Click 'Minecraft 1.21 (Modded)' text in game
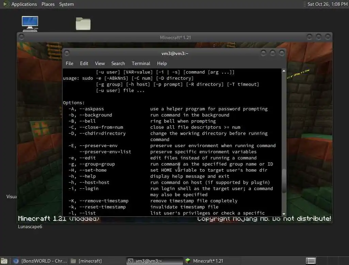This screenshot has height=265, width=349. [59, 218]
